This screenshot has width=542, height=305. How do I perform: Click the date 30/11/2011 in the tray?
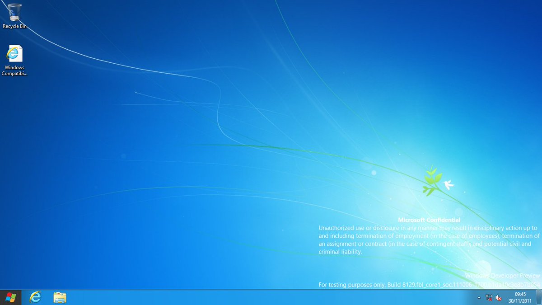520,300
